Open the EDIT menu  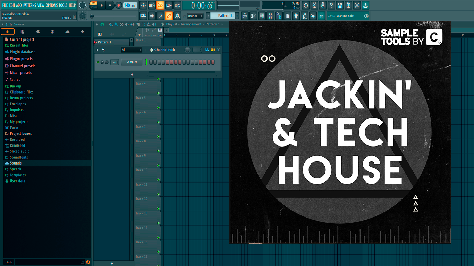point(12,5)
